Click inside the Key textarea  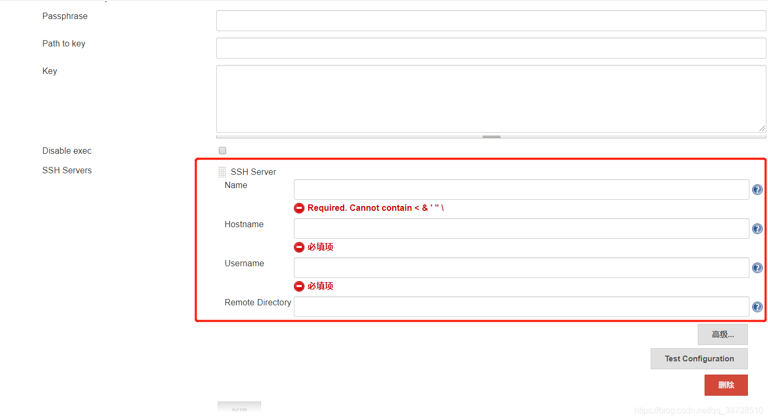pyautogui.click(x=491, y=98)
